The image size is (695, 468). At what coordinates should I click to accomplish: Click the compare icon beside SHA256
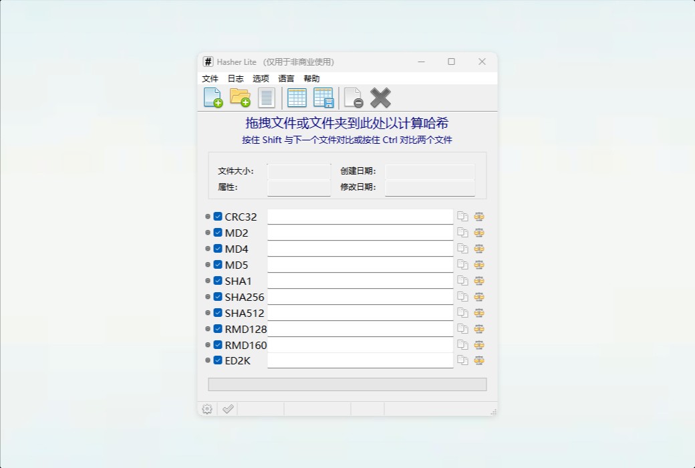479,296
